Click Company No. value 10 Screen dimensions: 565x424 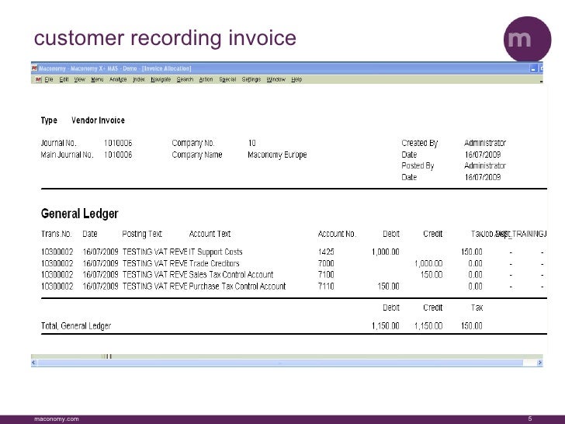pyautogui.click(x=251, y=143)
